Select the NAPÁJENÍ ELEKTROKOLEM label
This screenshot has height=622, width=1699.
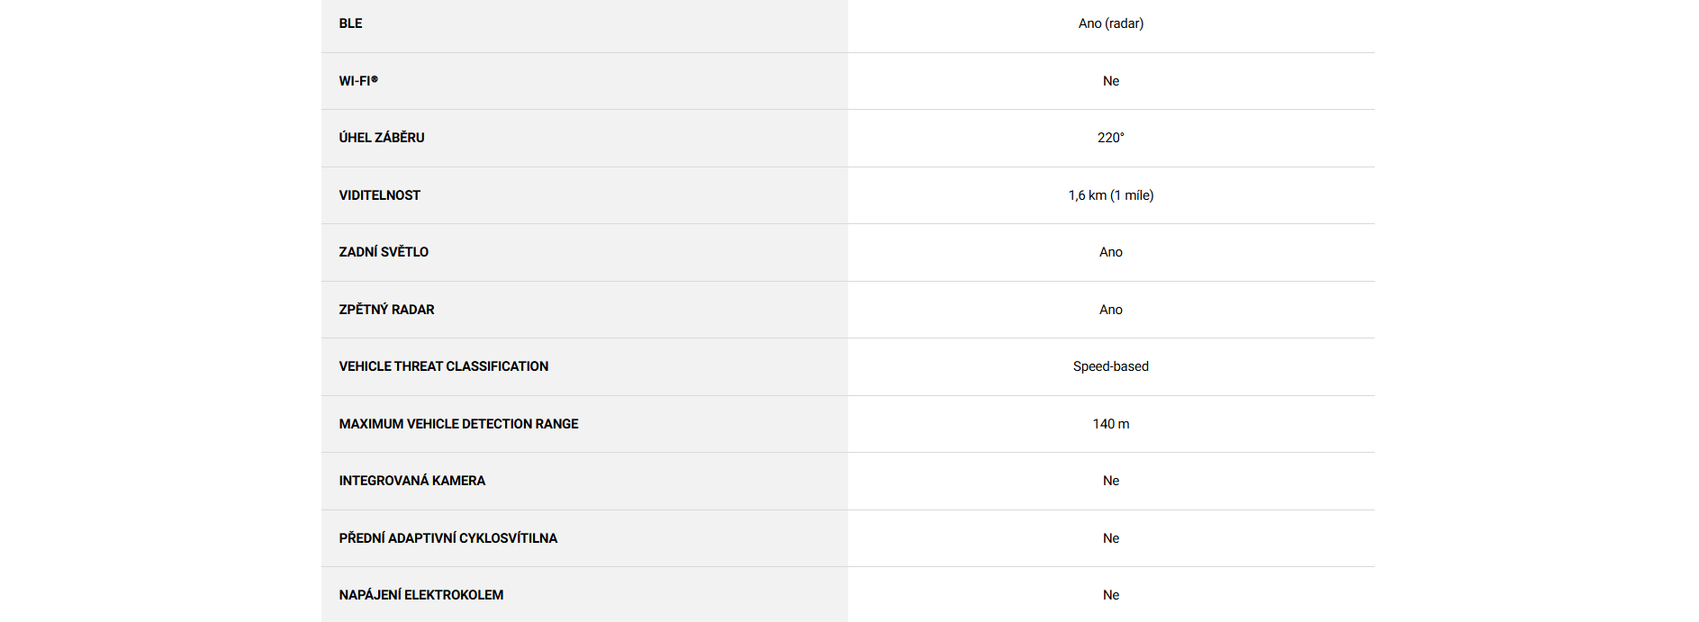pyautogui.click(x=420, y=595)
